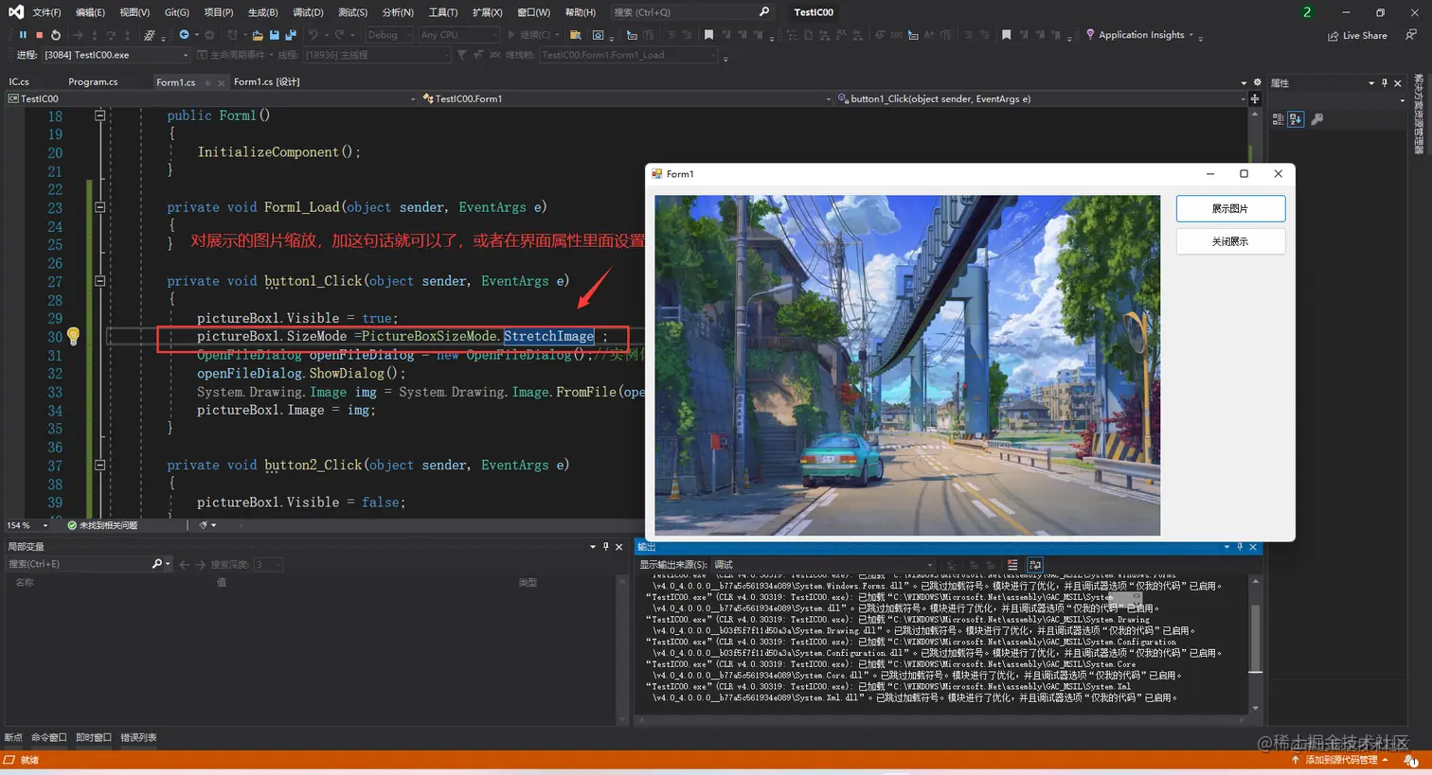Close the Form1.cs tab
The image size is (1432, 775).
222,82
